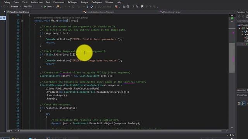The image size is (248, 139).
Task: Click the dynamic json DeserializeObject line
Action: (x=96, y=123)
